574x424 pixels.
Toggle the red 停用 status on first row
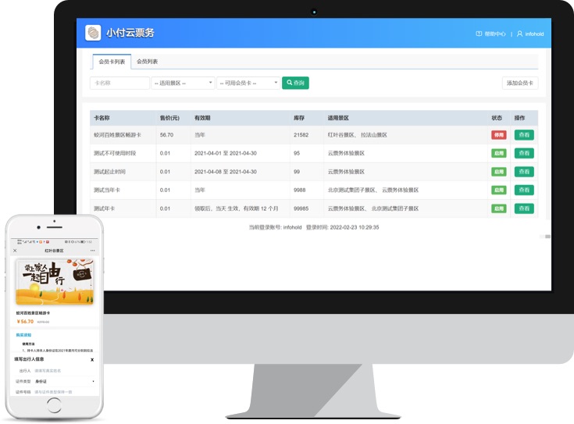[498, 135]
